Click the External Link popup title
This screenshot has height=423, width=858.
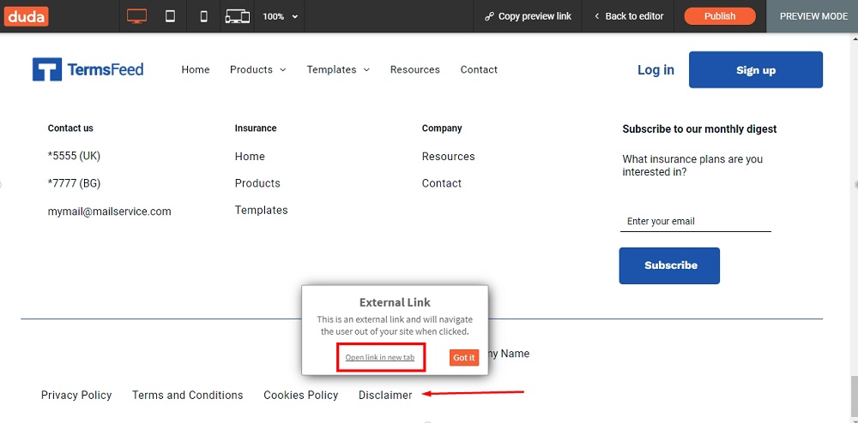tap(395, 302)
